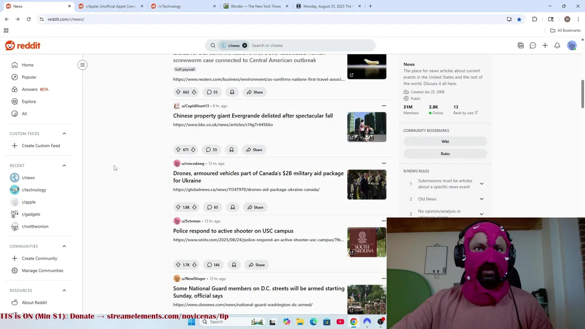
Task: Open overflow menu for NewSlinger's post
Action: point(383,278)
